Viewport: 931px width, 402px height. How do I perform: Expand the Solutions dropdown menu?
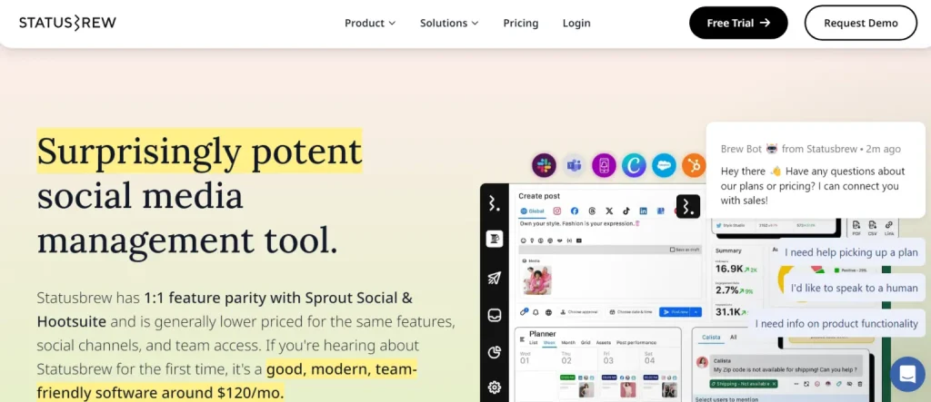(449, 23)
